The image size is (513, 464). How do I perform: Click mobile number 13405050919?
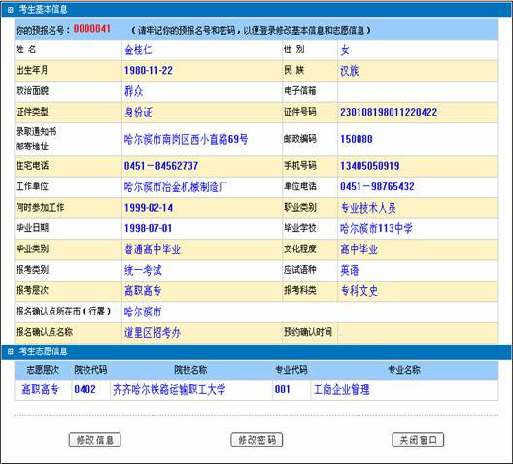(x=370, y=166)
